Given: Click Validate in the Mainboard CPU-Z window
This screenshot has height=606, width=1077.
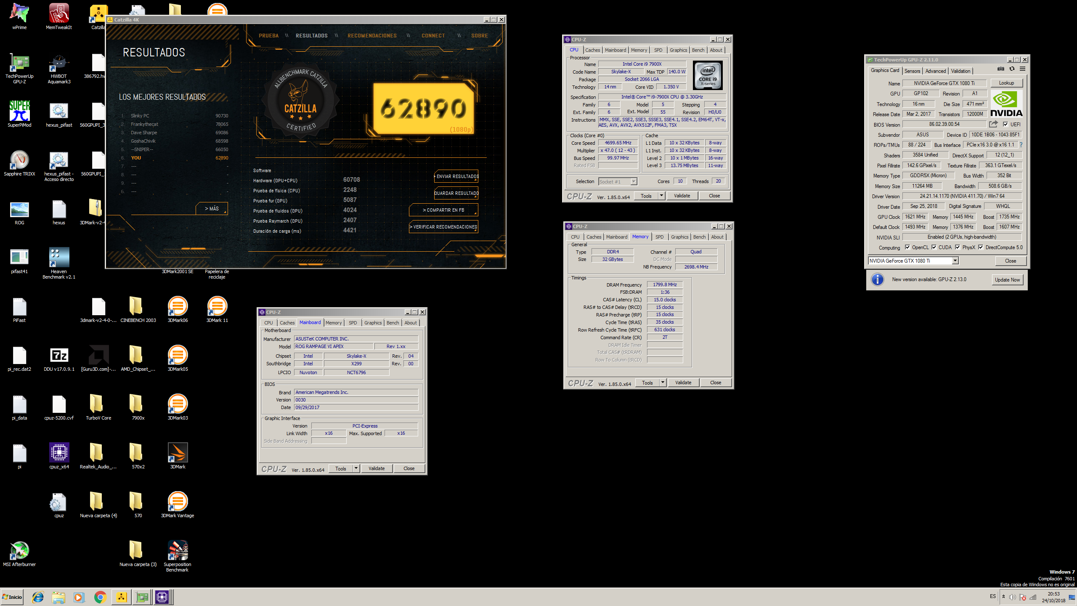Looking at the screenshot, I should pyautogui.click(x=377, y=468).
